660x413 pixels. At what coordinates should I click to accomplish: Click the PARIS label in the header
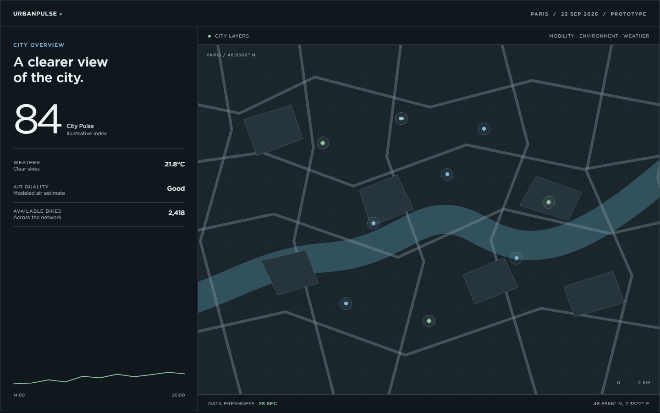pyautogui.click(x=539, y=14)
